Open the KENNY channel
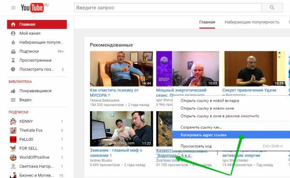The image size is (290, 178). click(x=26, y=121)
